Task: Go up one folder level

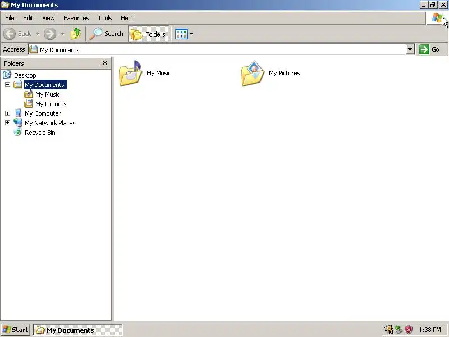Action: pyautogui.click(x=76, y=34)
